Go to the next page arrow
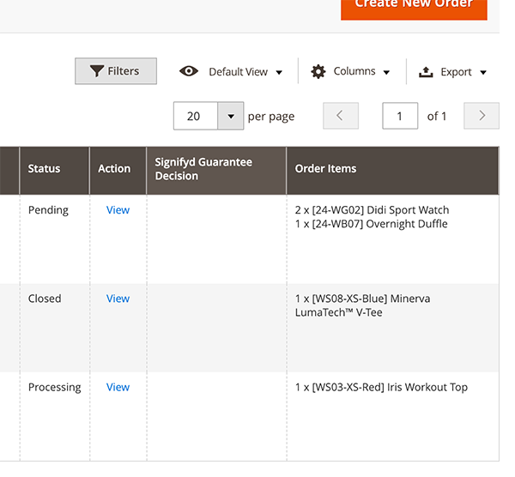Image resolution: width=515 pixels, height=477 pixels. click(482, 116)
